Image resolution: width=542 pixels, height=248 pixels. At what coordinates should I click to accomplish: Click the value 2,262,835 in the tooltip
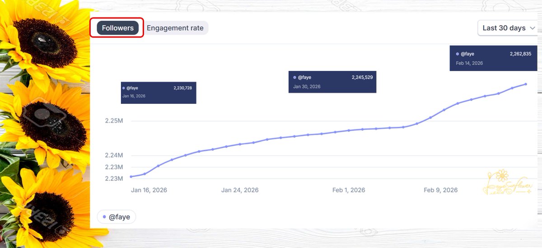[x=520, y=54]
